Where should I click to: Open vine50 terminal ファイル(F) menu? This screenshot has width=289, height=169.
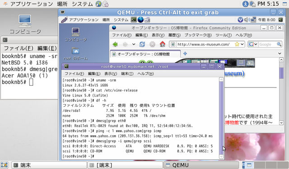74,73
